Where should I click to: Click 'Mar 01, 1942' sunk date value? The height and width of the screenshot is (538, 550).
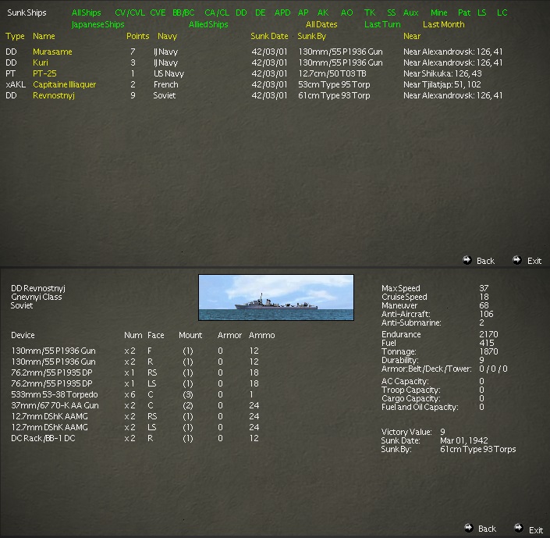(x=464, y=440)
